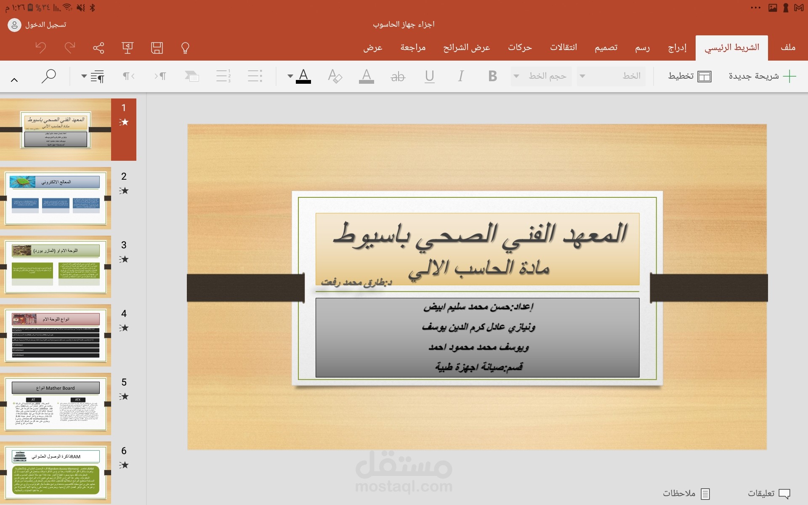
Task: Select slide 1 thumbnail
Action: pos(56,130)
